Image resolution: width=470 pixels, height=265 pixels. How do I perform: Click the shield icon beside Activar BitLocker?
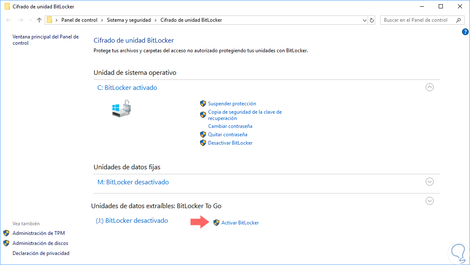[x=216, y=222]
